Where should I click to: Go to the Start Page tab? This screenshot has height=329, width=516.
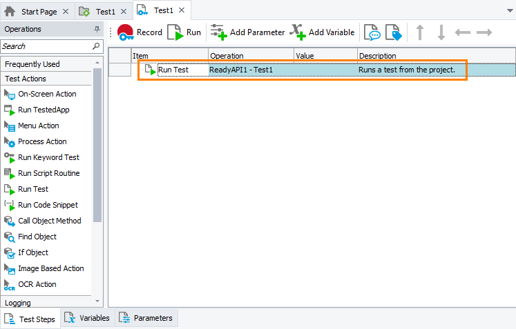tap(37, 12)
